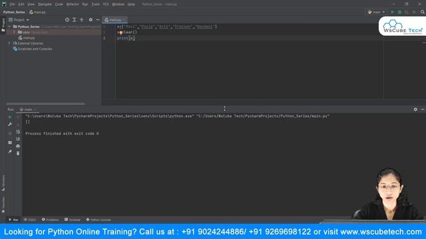Print the Run console output
The width and height of the screenshot is (426, 239).
coord(18,146)
